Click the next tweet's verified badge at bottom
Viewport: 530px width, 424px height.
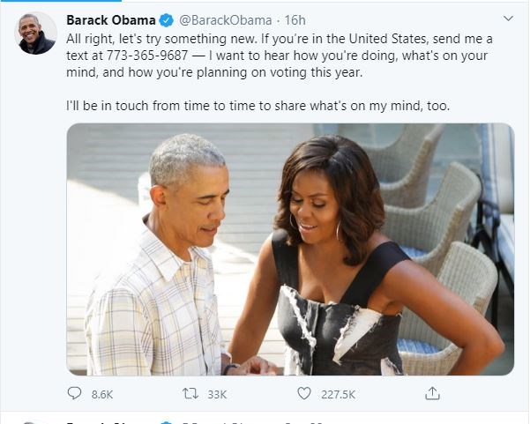(165, 421)
